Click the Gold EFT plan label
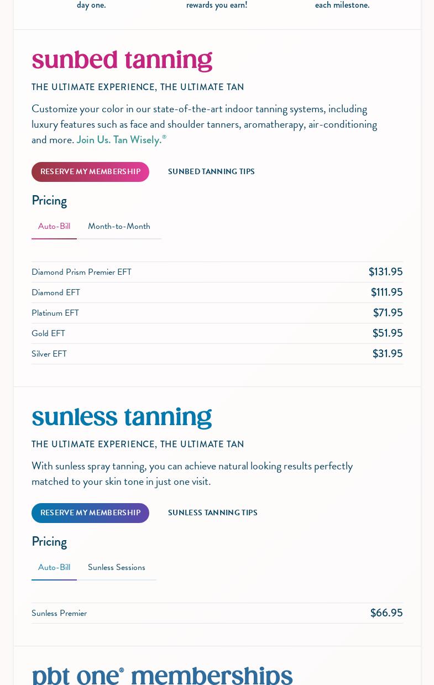The image size is (434, 685). click(x=48, y=333)
